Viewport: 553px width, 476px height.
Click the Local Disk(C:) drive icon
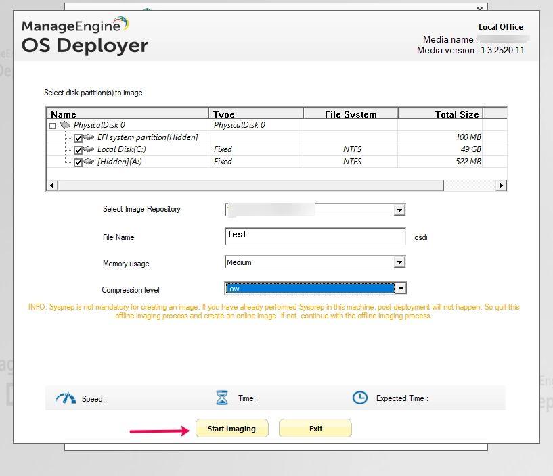[89, 149]
